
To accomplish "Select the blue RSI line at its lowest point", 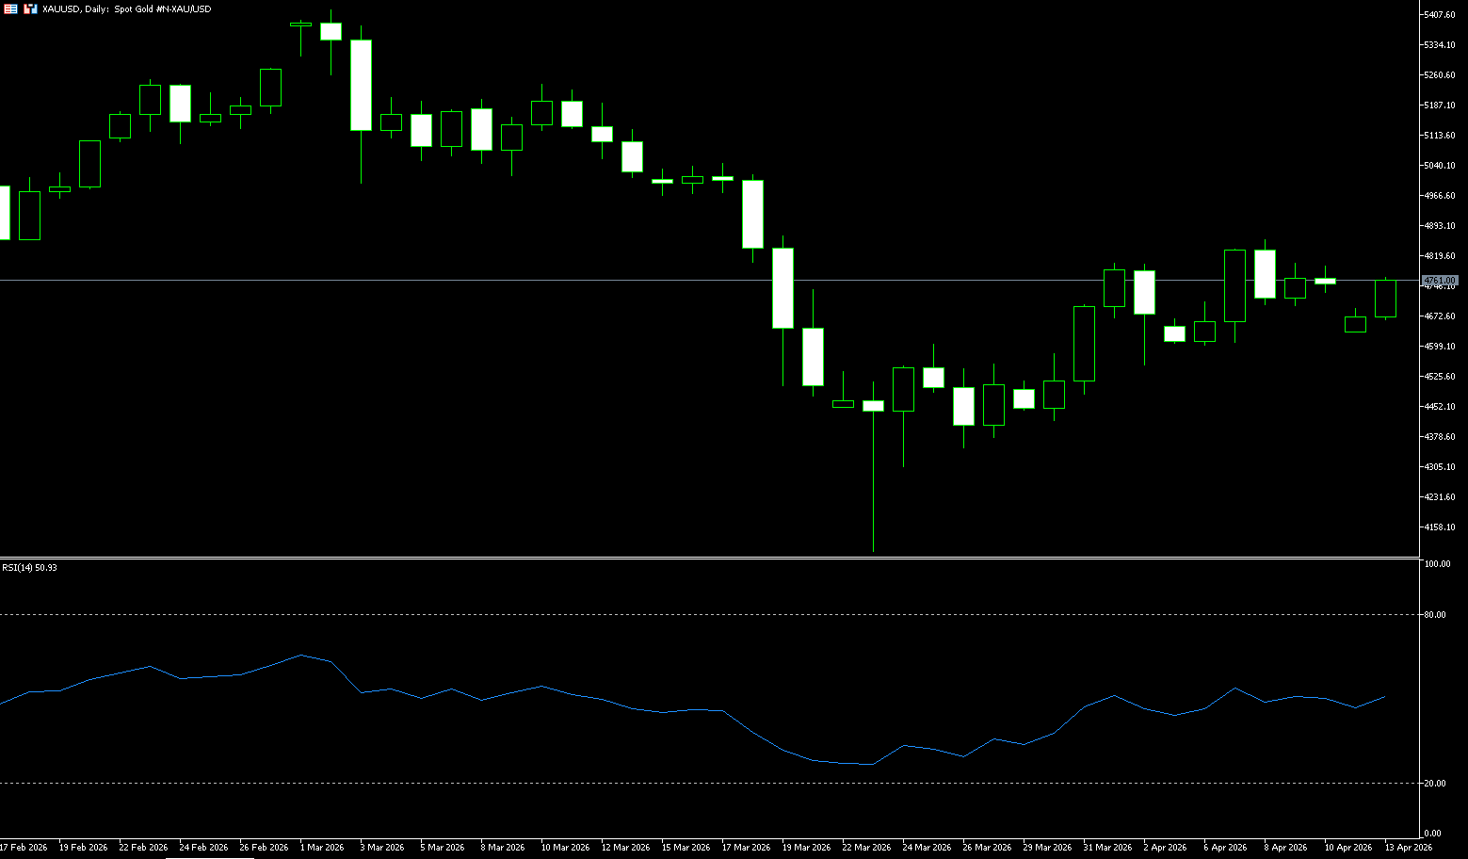I will point(872,764).
